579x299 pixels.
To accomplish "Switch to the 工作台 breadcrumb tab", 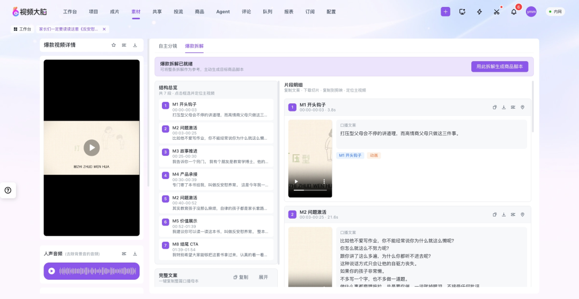I will pos(23,29).
